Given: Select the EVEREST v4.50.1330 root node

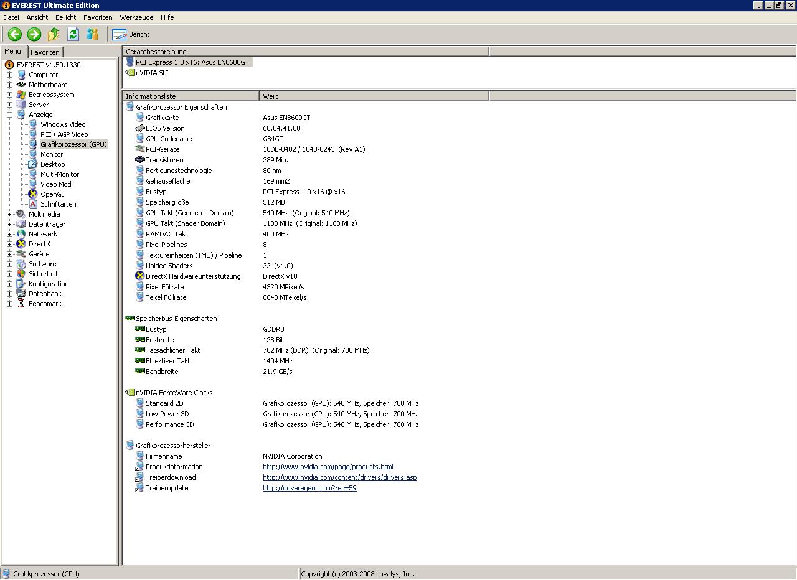Looking at the screenshot, I should 49,65.
